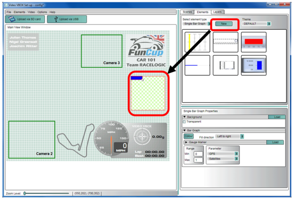Screen dimensions: 293x199
Task: Open the Fill direction dropdown
Action: (230, 136)
